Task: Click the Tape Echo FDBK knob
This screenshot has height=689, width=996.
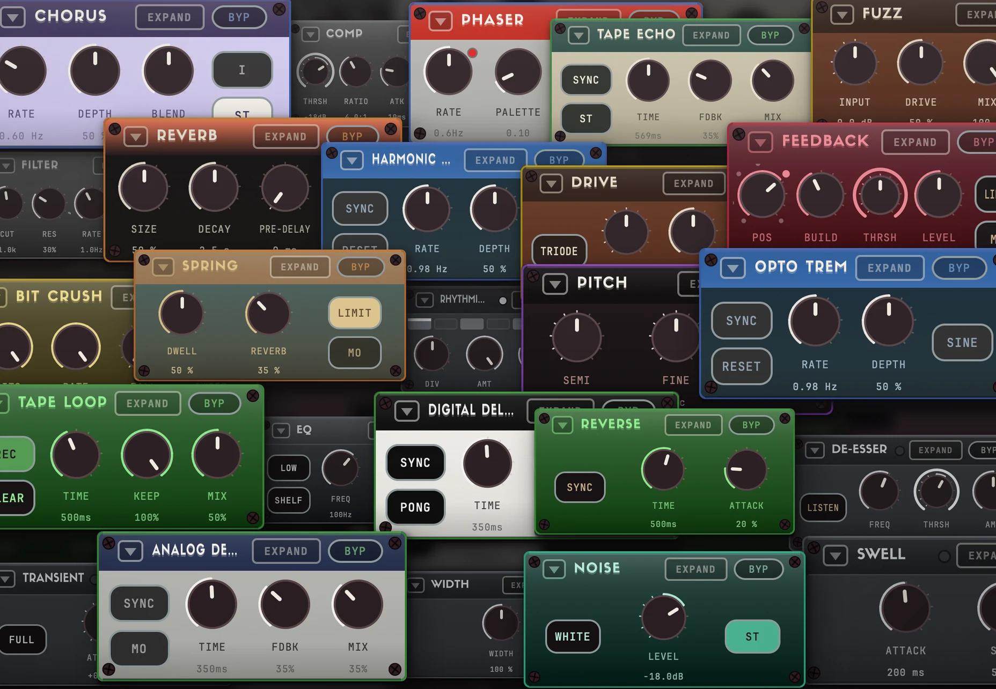Action: click(710, 80)
